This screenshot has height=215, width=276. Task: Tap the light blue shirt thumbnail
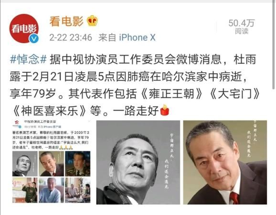click(51, 190)
